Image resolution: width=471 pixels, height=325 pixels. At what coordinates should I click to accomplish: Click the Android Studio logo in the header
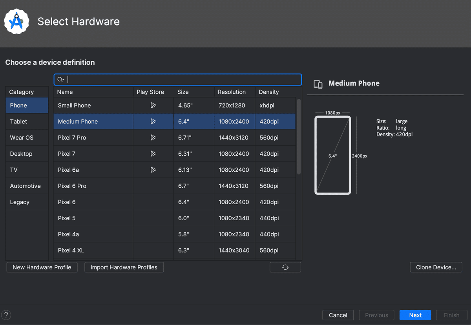click(16, 21)
